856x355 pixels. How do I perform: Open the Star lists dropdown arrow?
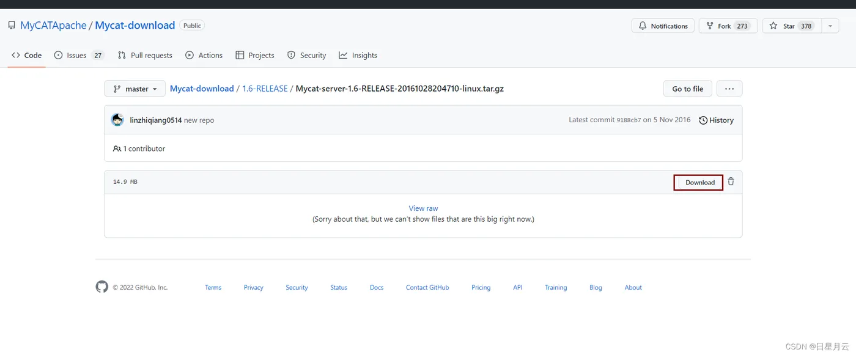pos(830,26)
